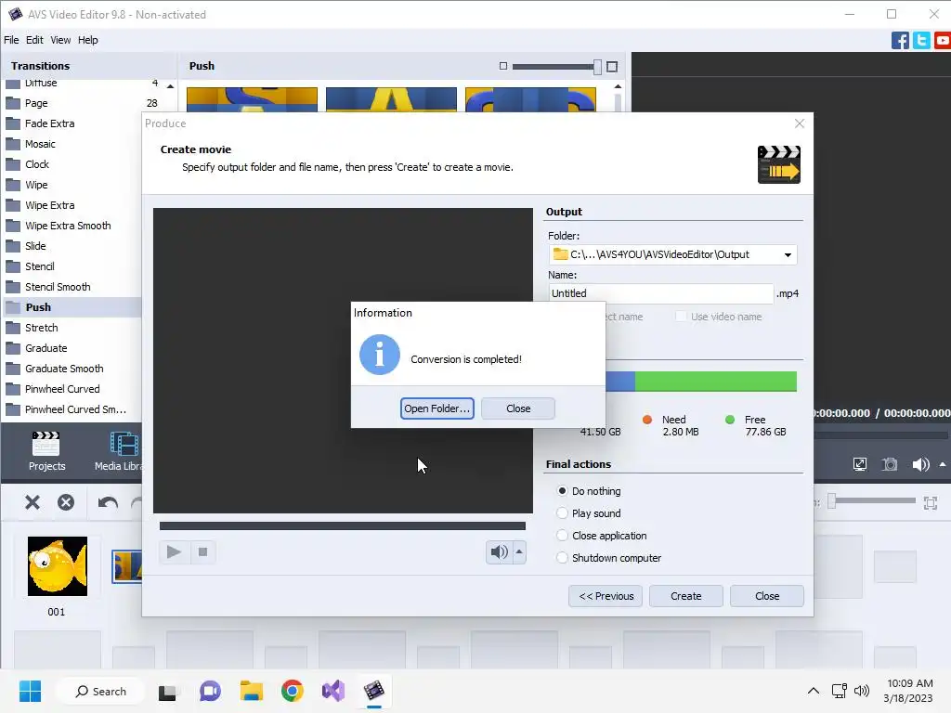Image resolution: width=951 pixels, height=713 pixels.
Task: Click the delete X icon in timeline toolbar
Action: tap(33, 502)
